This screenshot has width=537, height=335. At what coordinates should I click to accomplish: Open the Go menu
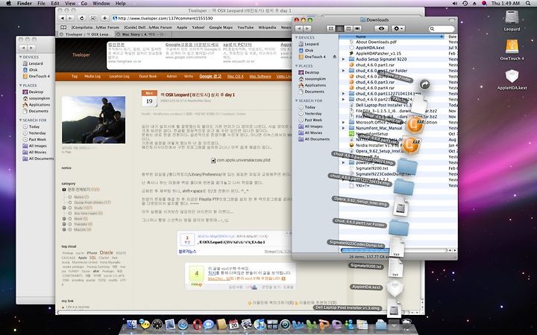click(84, 3)
